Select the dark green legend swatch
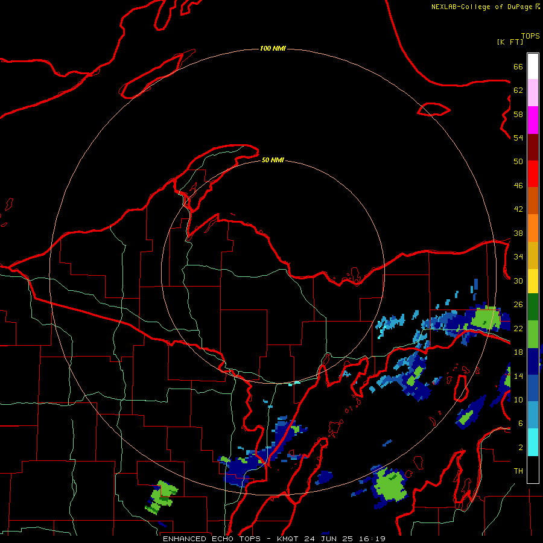Screen dimensions: 543x543 (x=533, y=307)
